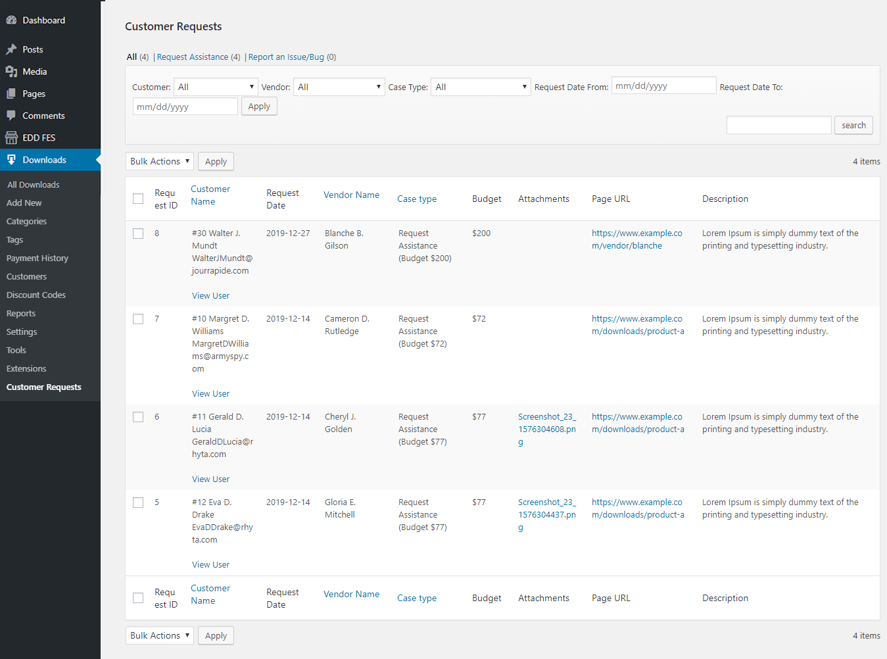Toggle the select-all checkbox in table header
The image size is (887, 659).
coord(138,199)
